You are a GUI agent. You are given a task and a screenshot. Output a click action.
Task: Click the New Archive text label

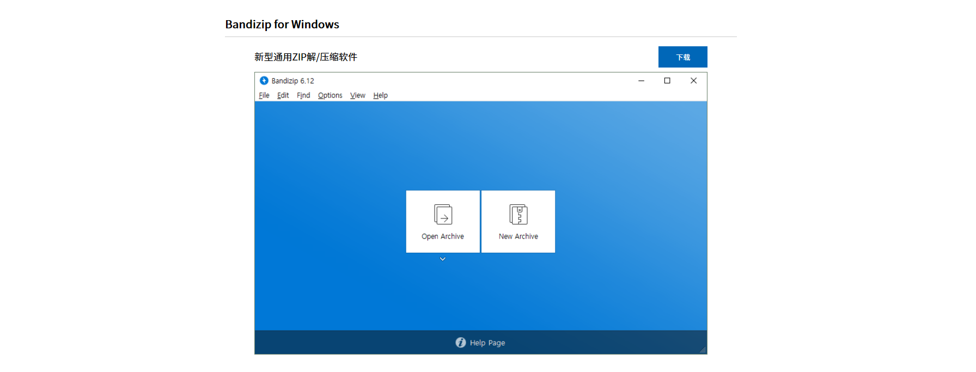click(x=518, y=236)
